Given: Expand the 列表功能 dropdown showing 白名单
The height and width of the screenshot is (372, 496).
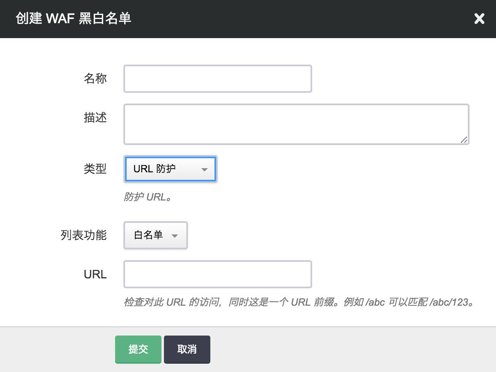Looking at the screenshot, I should pos(155,235).
